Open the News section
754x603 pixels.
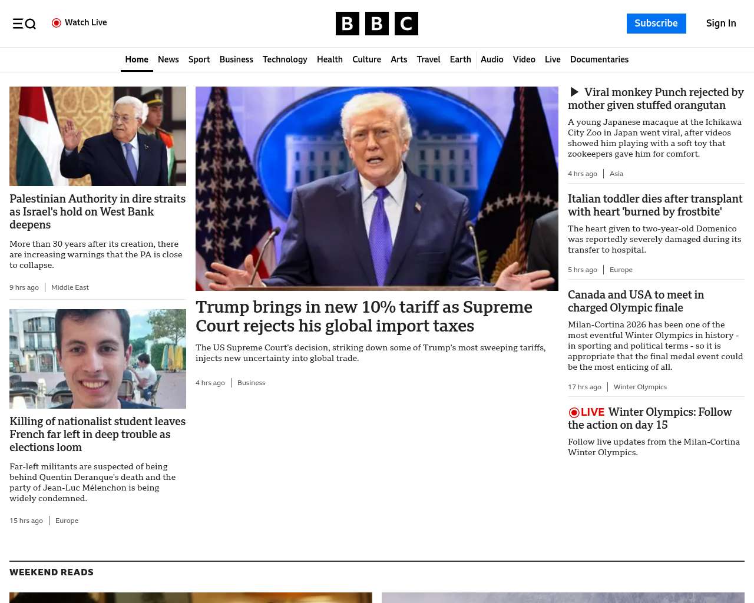click(168, 59)
